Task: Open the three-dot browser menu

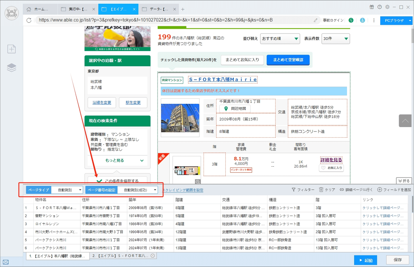Action: 373,20
